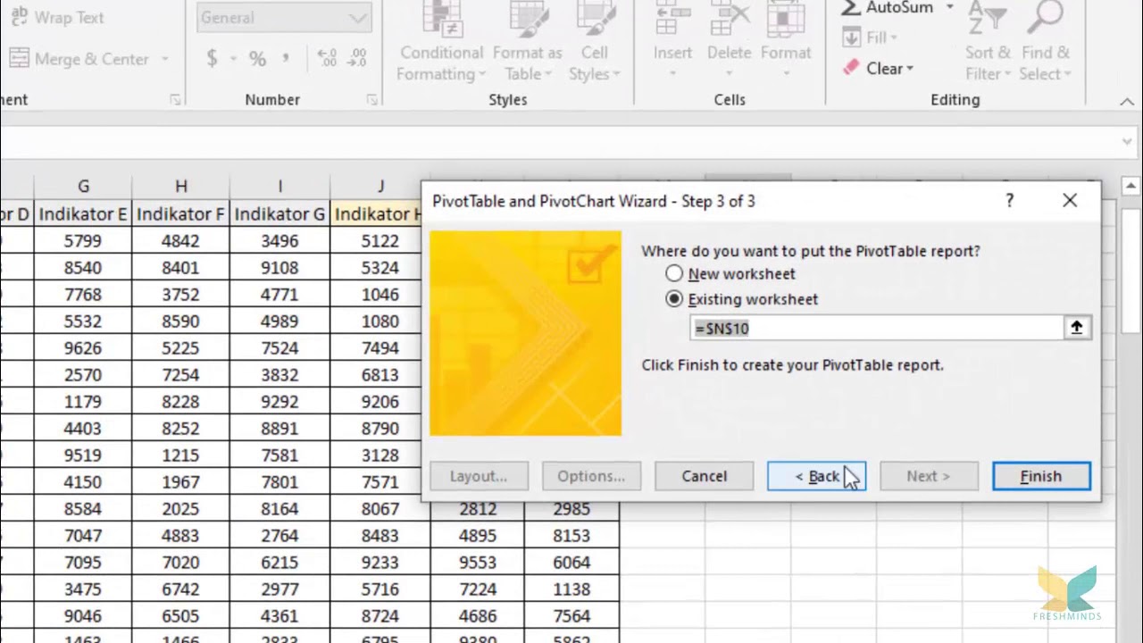Cancel the PivotTable wizard
Image resolution: width=1143 pixels, height=643 pixels.
point(705,476)
